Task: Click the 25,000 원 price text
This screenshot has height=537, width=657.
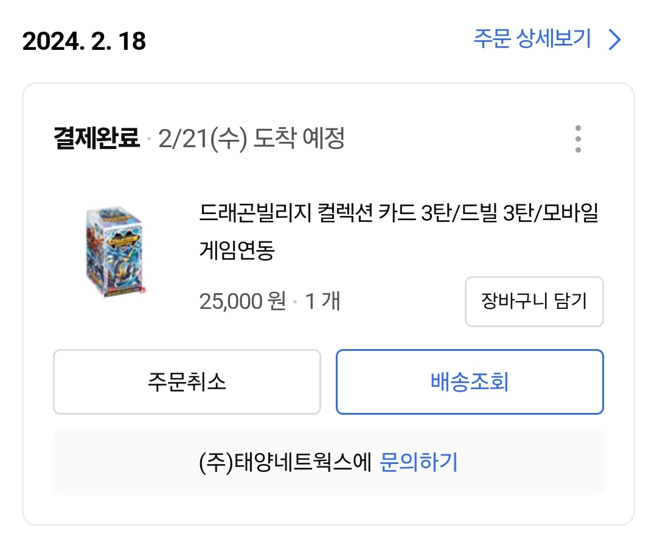Action: tap(242, 301)
